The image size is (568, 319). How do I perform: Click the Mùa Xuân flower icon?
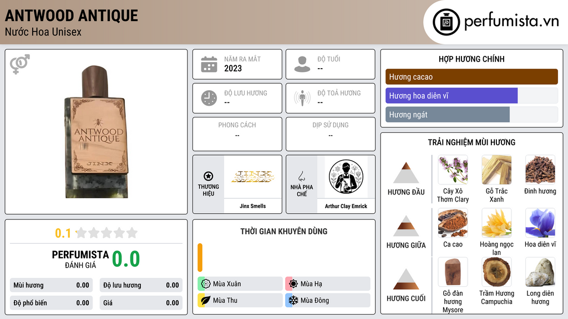(x=206, y=284)
